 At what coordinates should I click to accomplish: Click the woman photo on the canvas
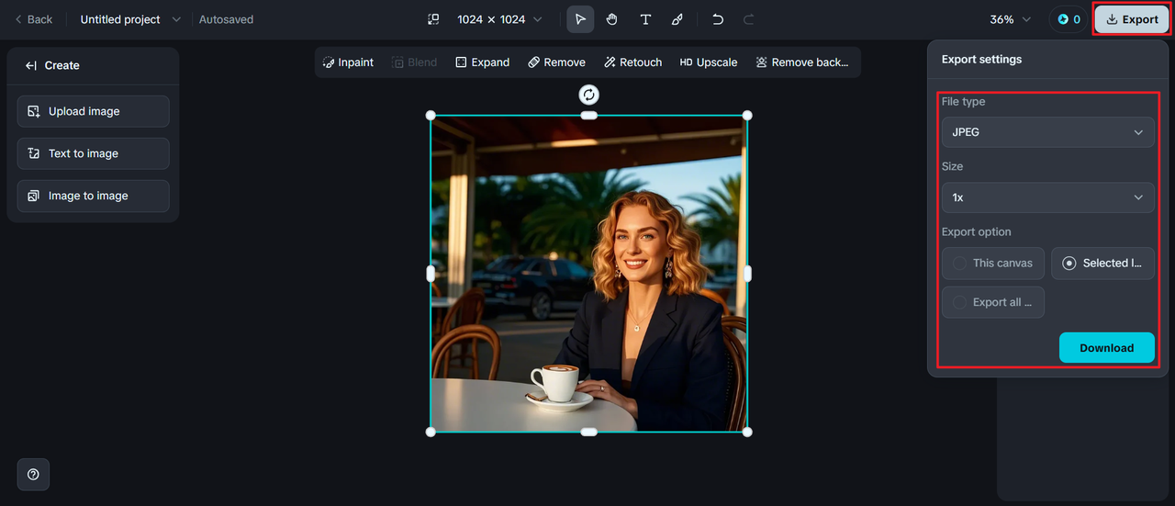[x=588, y=274]
